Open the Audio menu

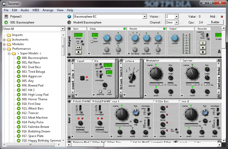25,10
